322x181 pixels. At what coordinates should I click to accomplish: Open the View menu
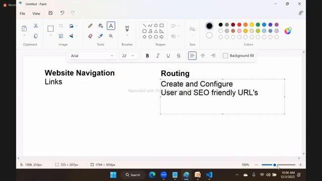(36, 14)
